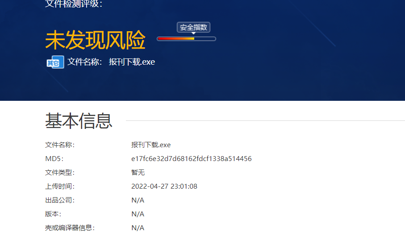This screenshot has height=244, width=405.
Task: Click 报刊下载.exe in the blue banner
Action: coord(132,62)
